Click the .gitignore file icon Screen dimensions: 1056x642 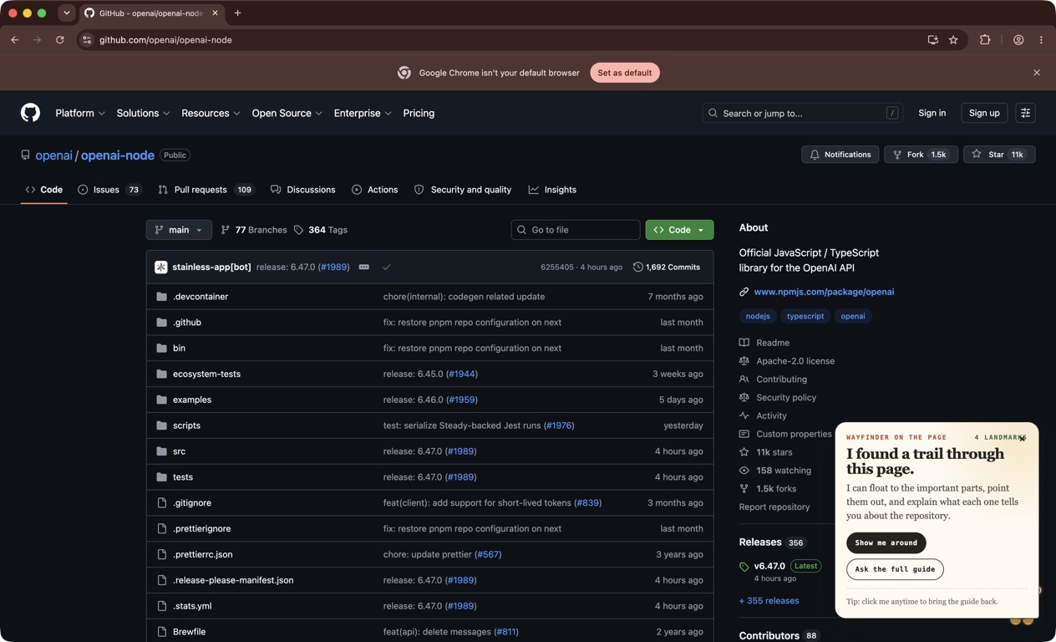click(162, 503)
